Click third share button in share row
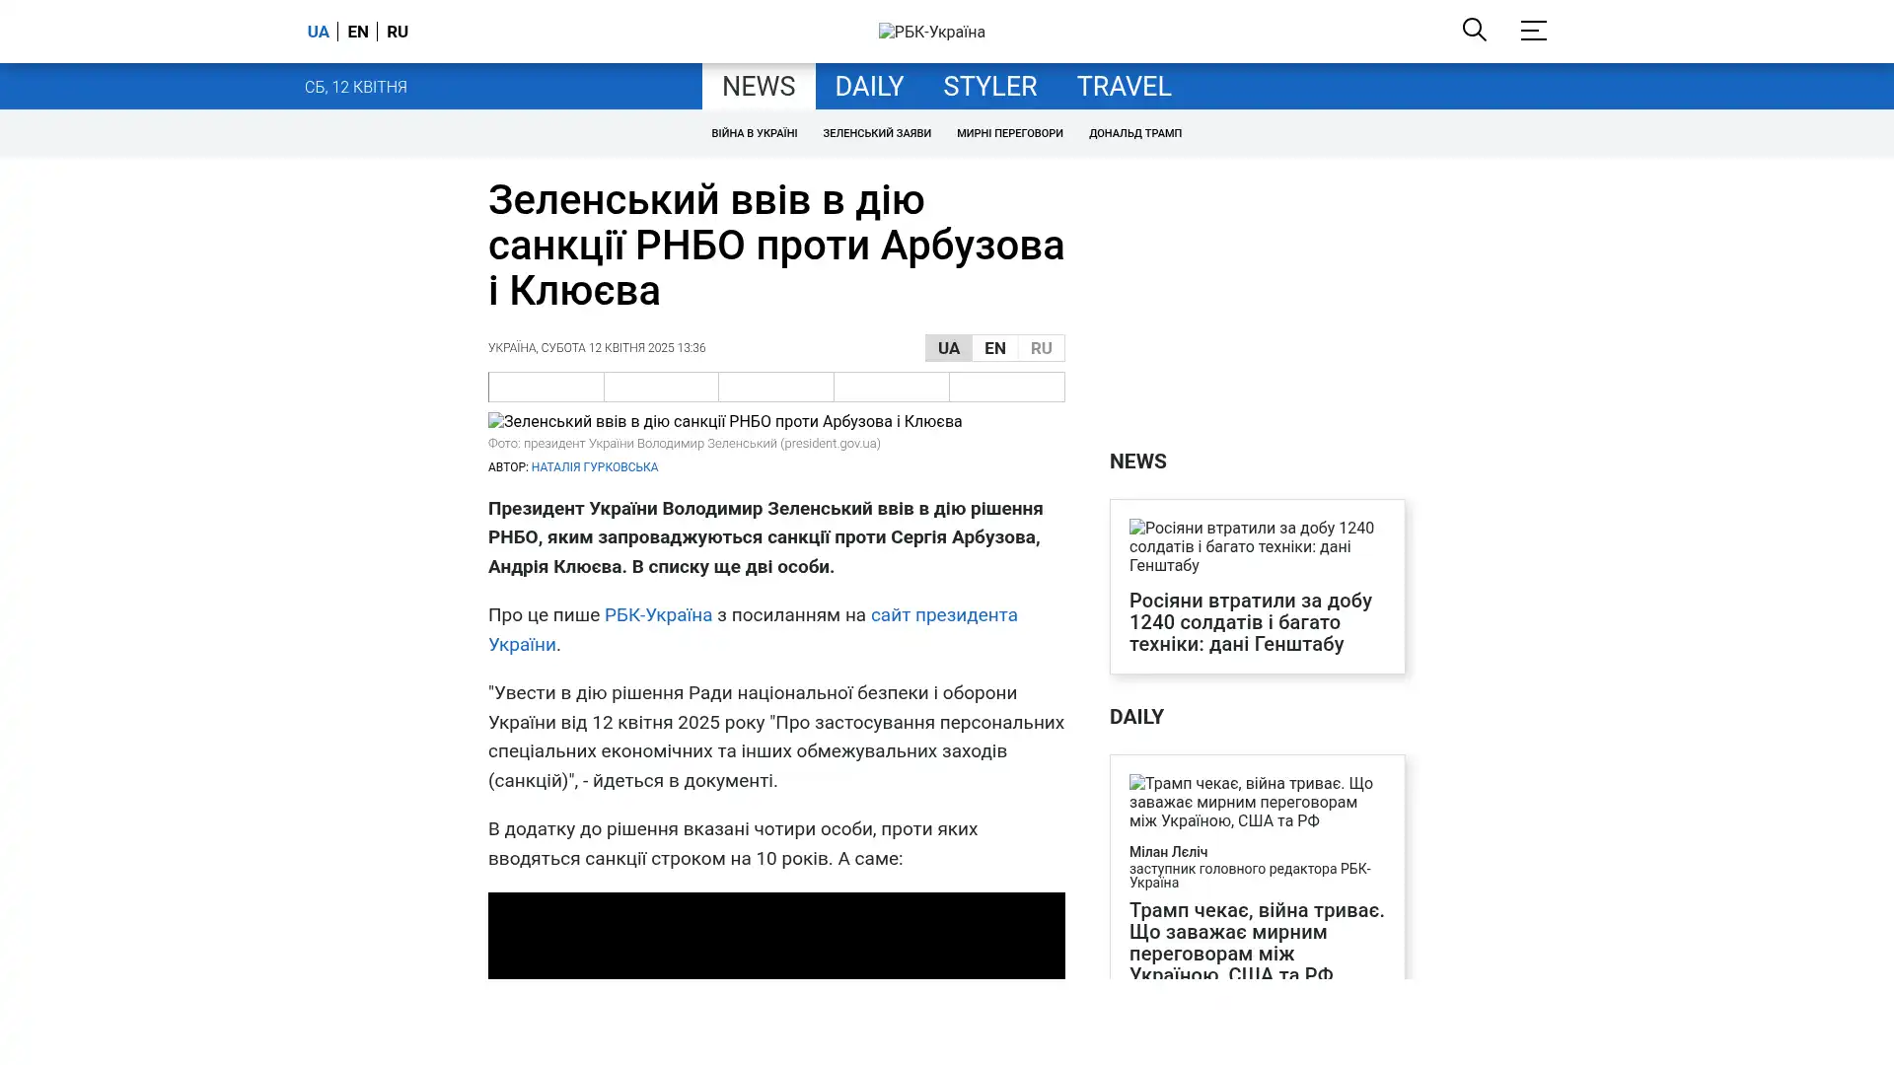This screenshot has height=1065, width=1894. [776, 387]
